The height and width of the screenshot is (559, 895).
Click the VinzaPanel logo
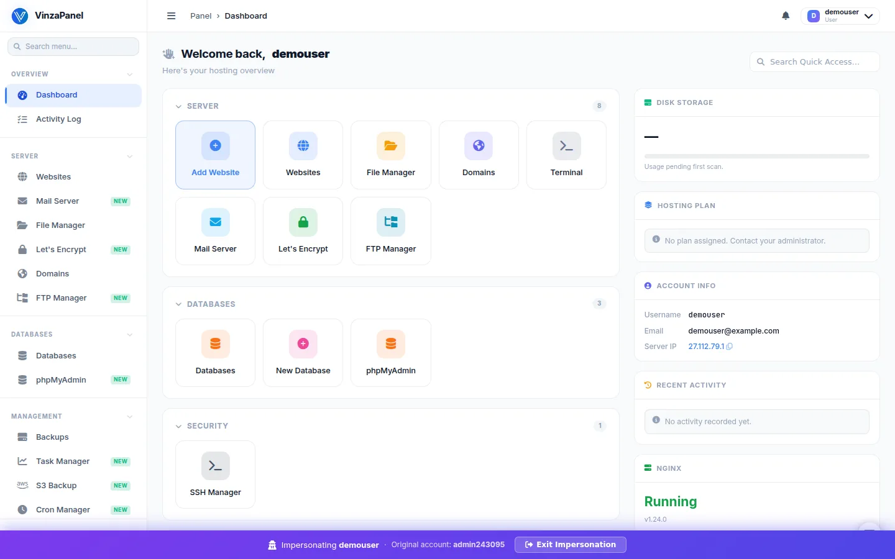(x=20, y=16)
